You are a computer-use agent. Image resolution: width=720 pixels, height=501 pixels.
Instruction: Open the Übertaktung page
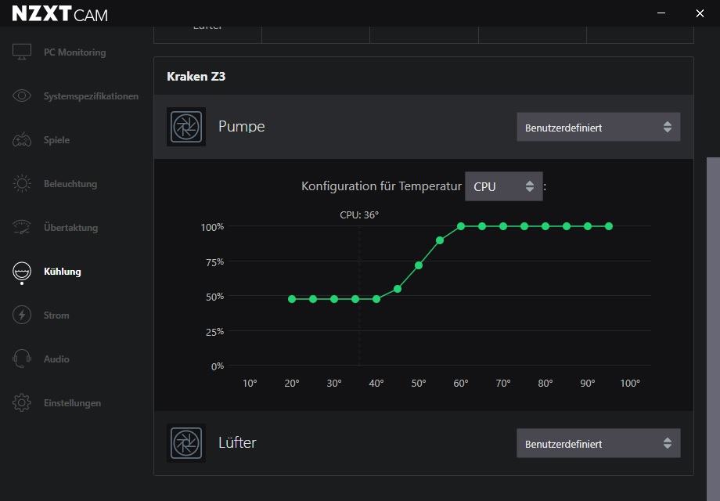[70, 227]
